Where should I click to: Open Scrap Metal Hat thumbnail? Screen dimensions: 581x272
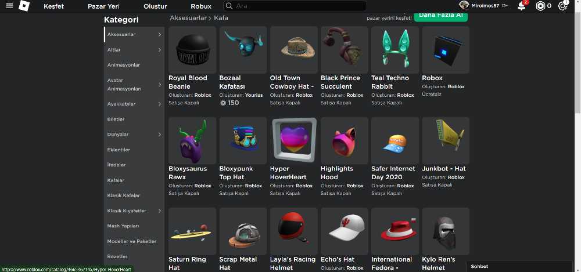click(x=243, y=231)
